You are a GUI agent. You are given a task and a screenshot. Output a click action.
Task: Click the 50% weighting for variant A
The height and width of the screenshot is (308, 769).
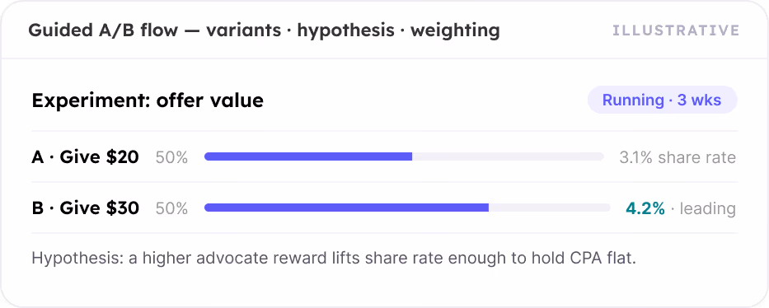(171, 157)
